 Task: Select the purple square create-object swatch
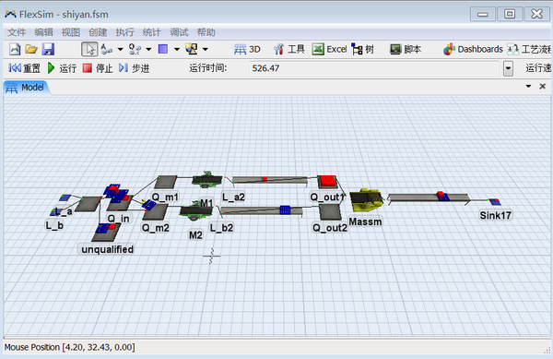coord(163,49)
